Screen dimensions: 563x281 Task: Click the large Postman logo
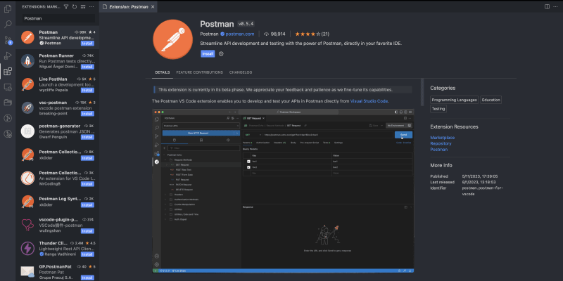172,39
